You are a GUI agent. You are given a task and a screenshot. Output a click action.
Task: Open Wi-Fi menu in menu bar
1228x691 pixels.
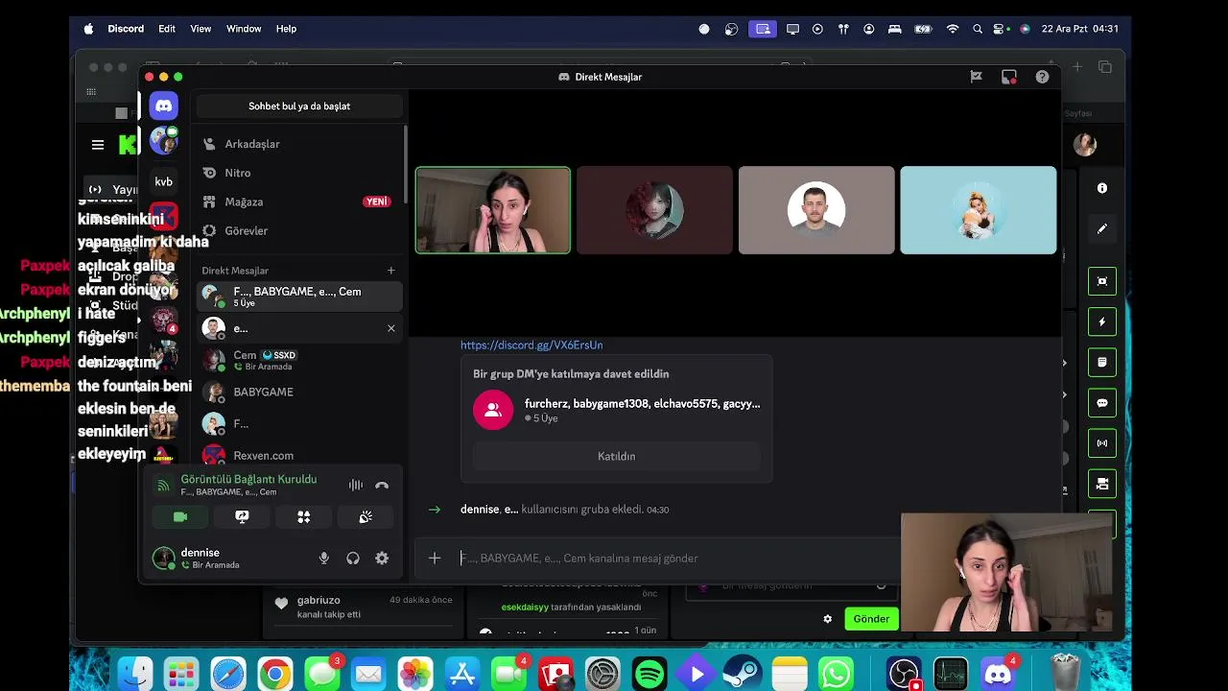point(953,29)
